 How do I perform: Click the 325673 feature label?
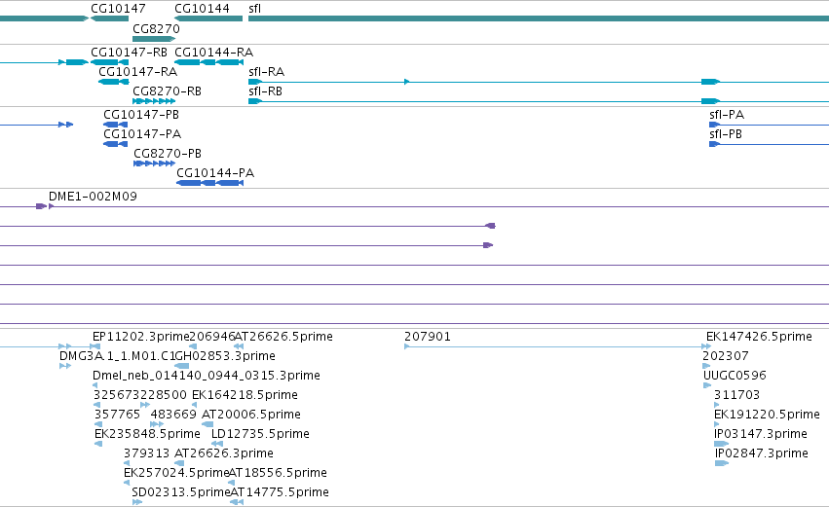117,395
